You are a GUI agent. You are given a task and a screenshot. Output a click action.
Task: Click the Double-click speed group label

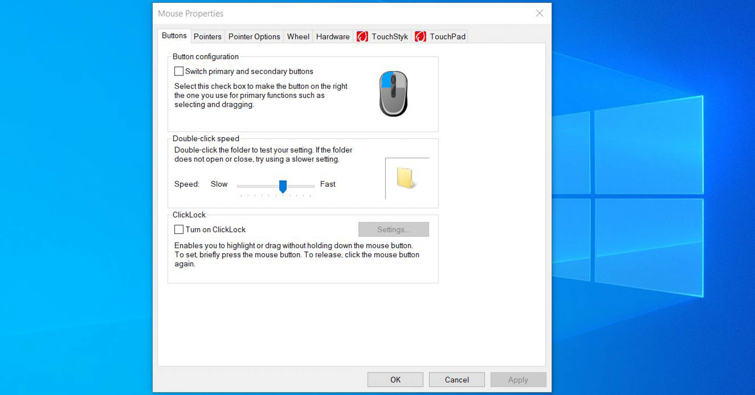pyautogui.click(x=206, y=139)
